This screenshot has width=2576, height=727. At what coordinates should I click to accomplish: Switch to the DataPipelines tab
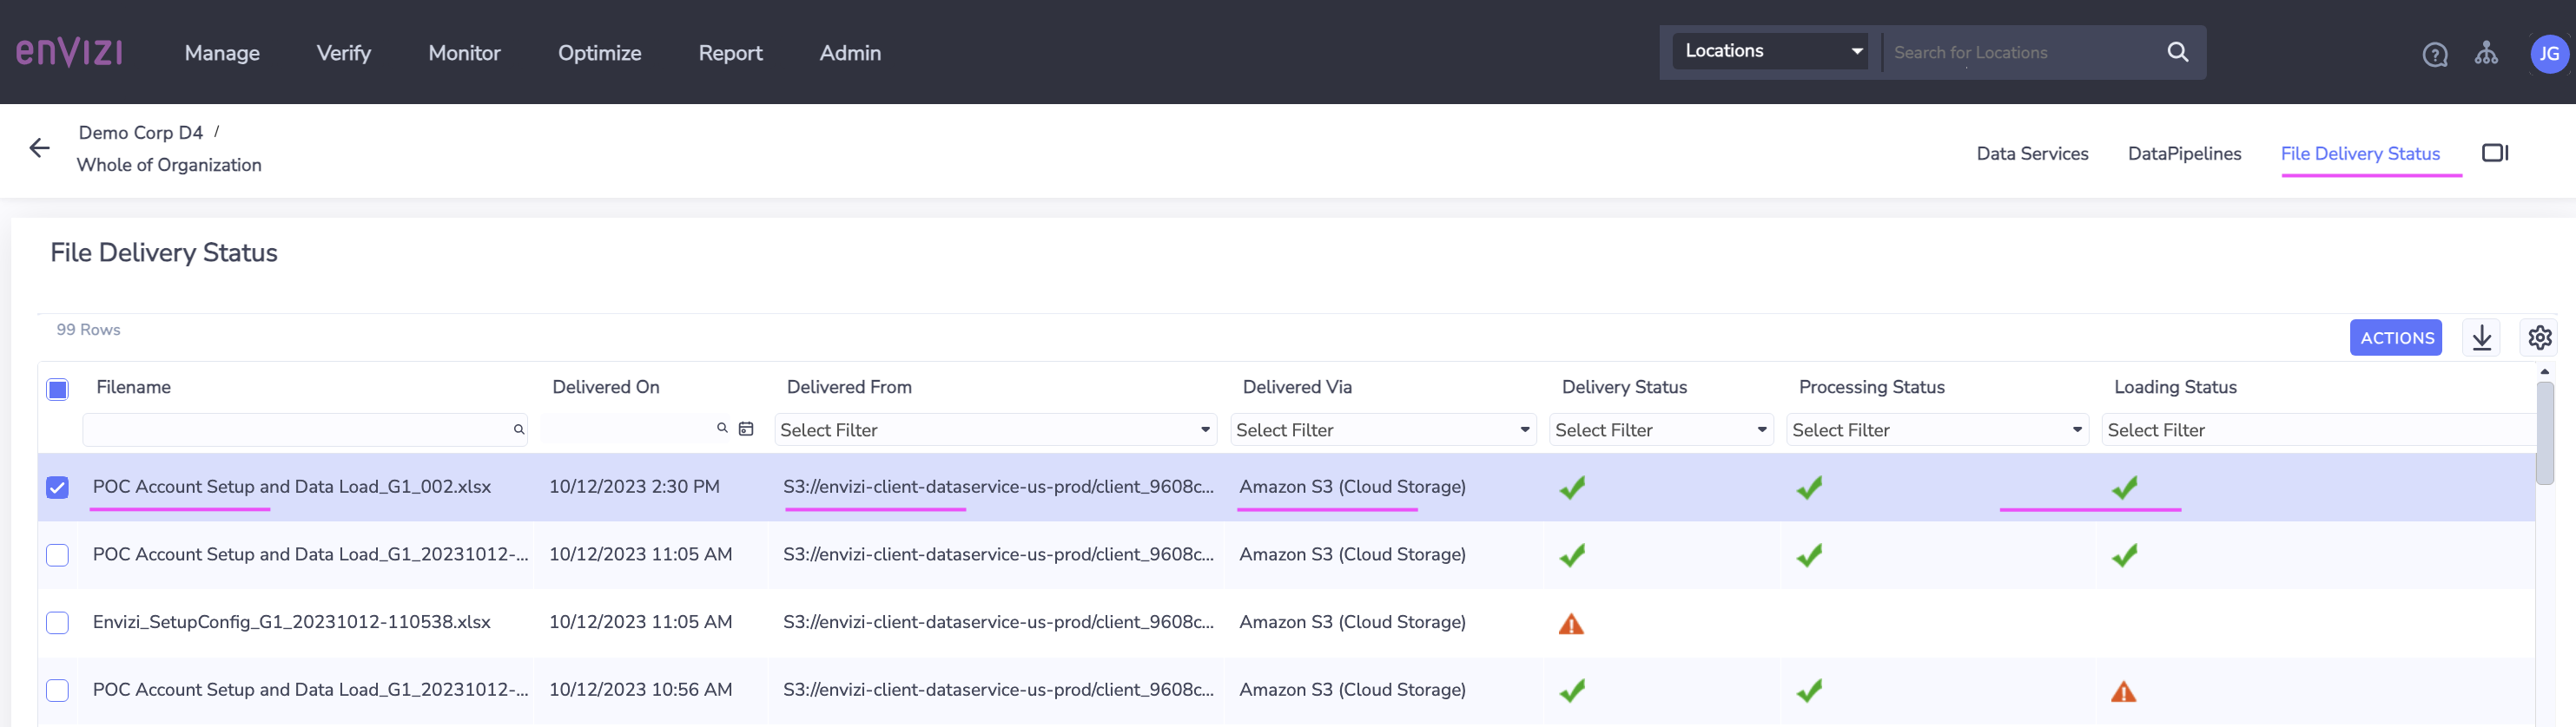(2184, 154)
